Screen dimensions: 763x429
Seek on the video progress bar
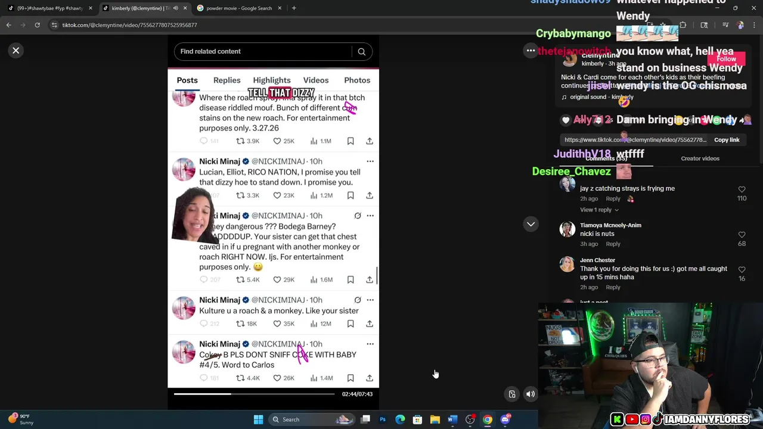pyautogui.click(x=254, y=394)
